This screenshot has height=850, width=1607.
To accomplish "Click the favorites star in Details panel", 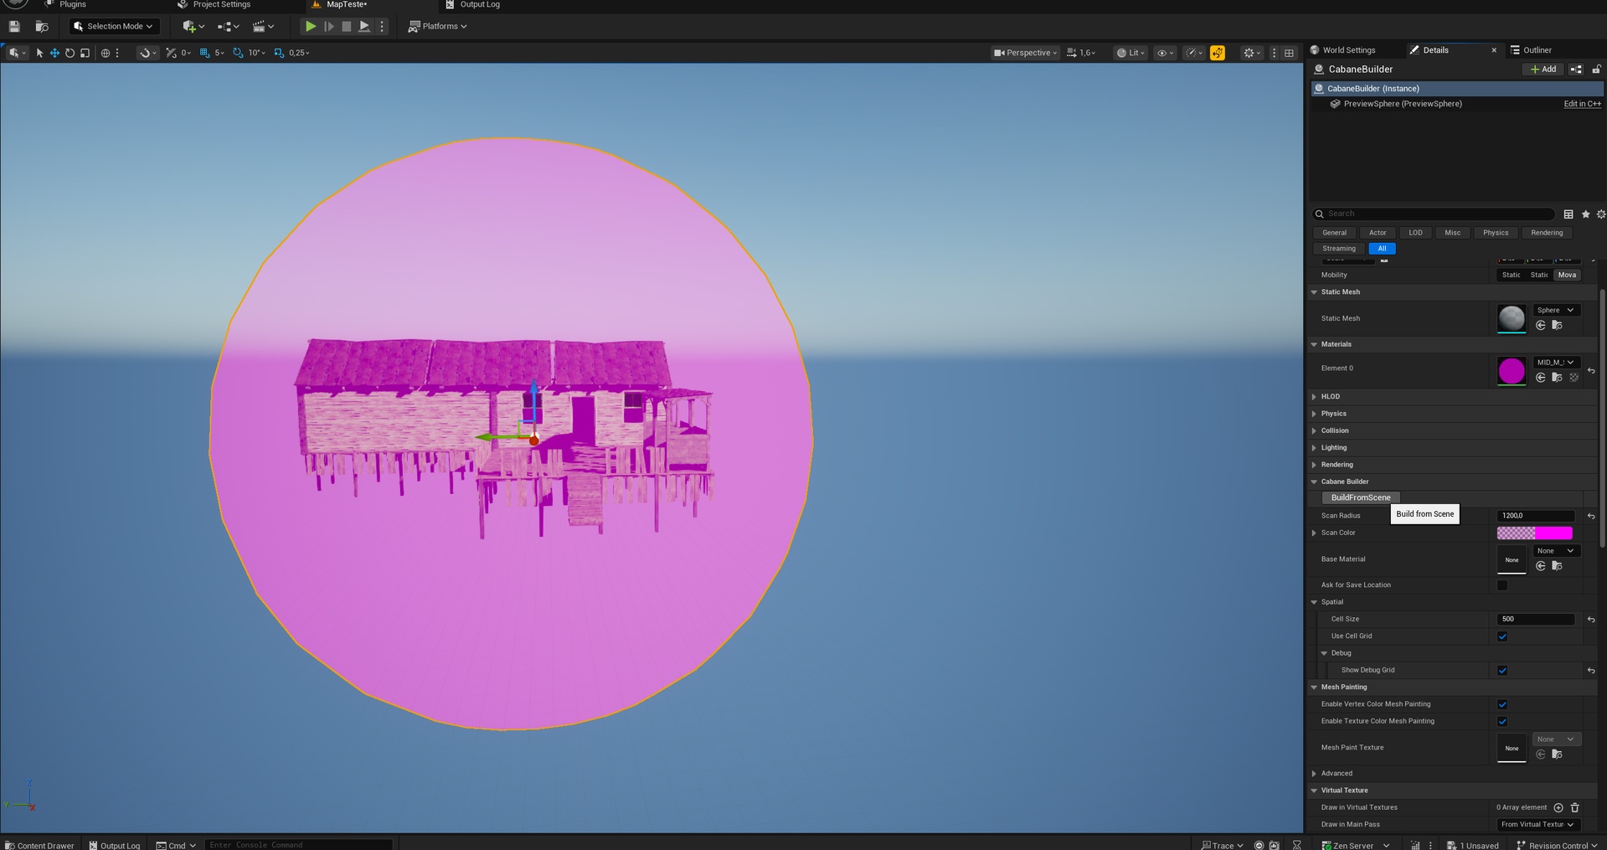I will 1585,214.
